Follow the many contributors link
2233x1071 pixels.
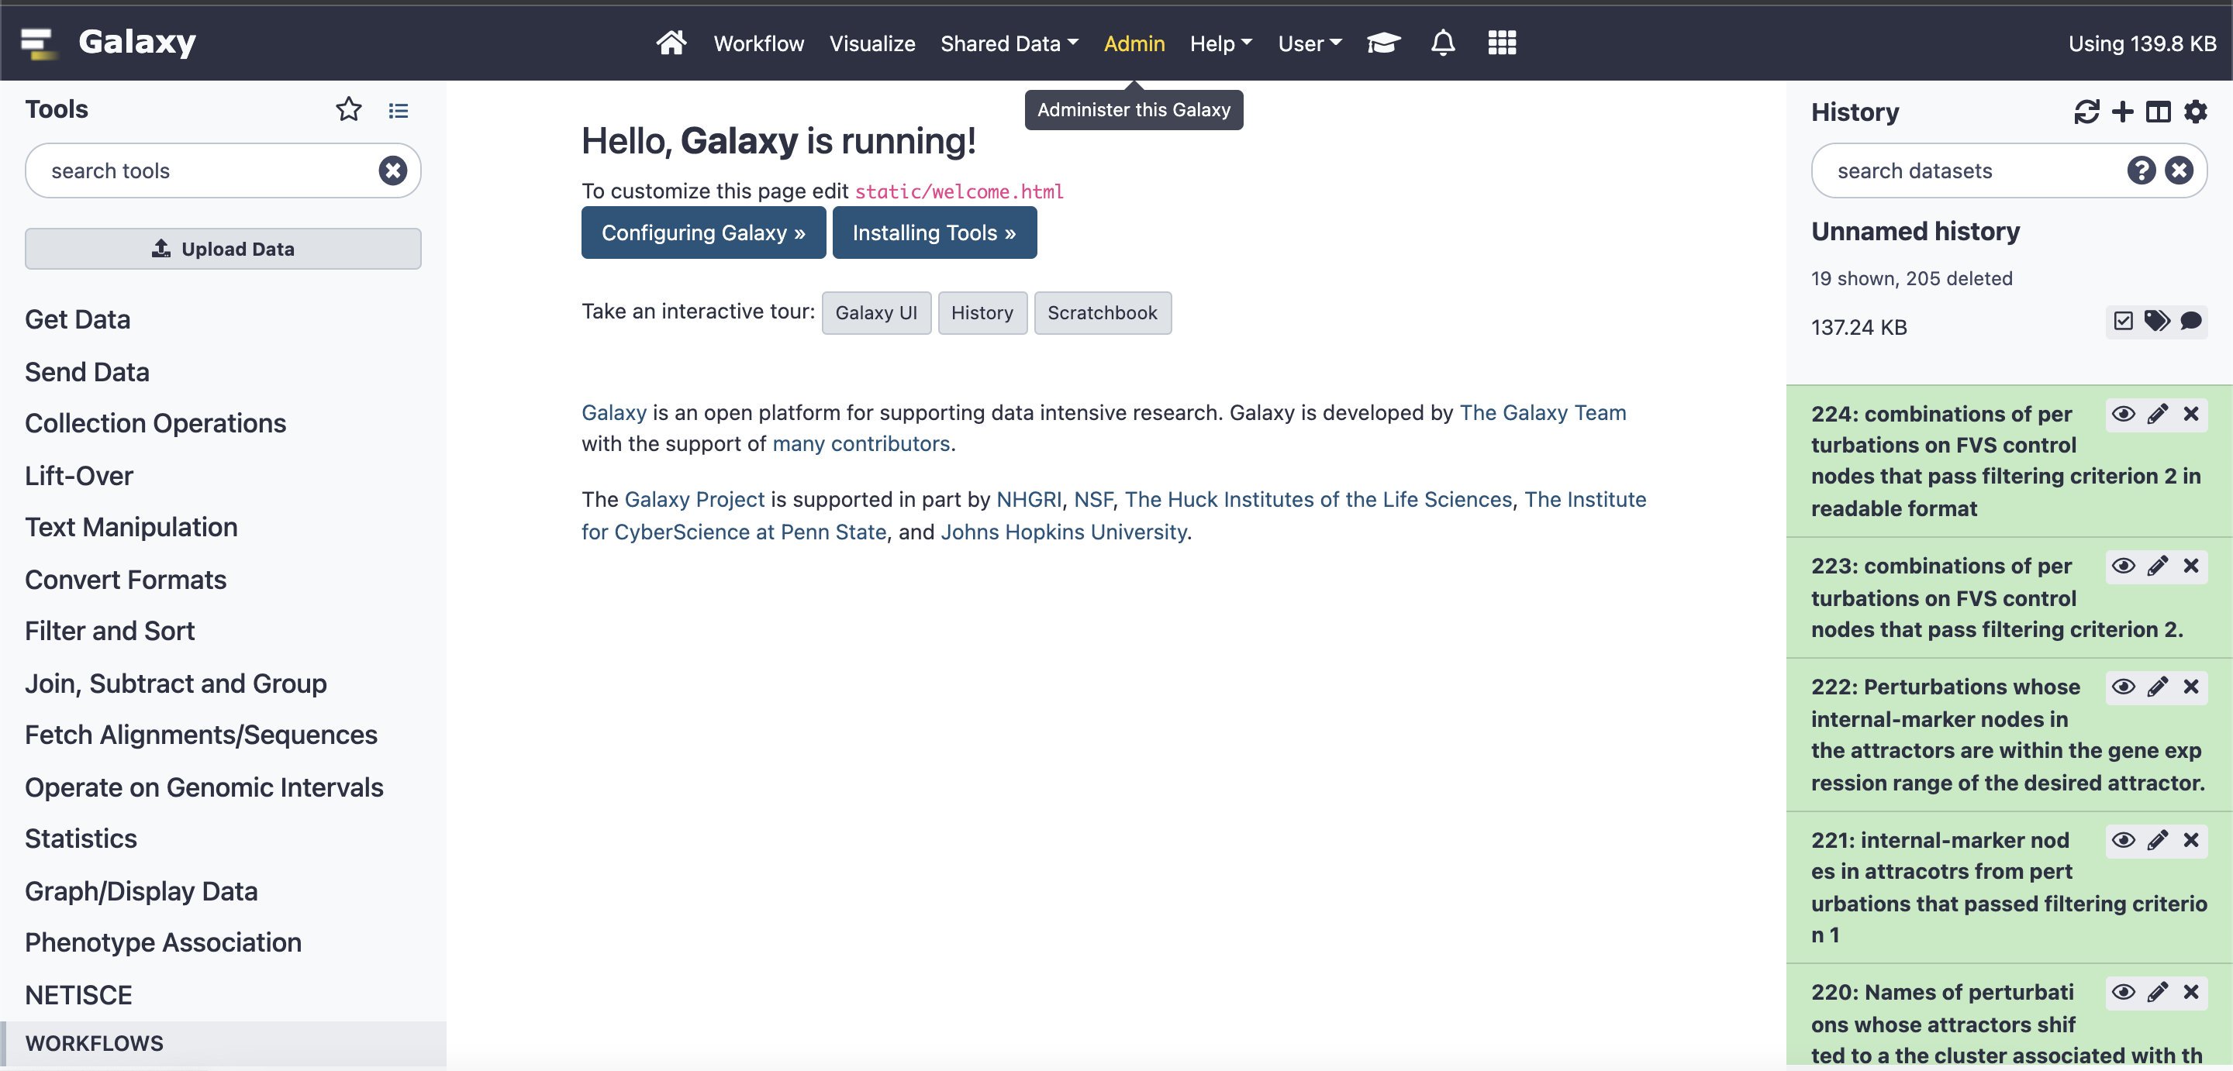click(861, 443)
